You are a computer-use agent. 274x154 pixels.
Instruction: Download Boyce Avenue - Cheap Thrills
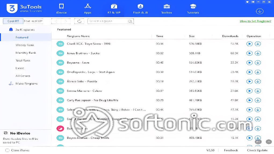pos(258,138)
